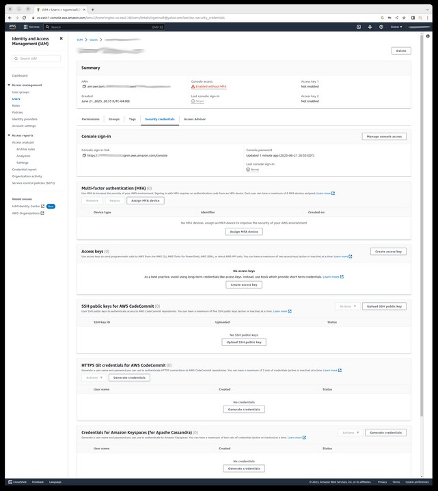
Task: Click Generate credentials under HTTPS Git Actions
Action: (129, 377)
